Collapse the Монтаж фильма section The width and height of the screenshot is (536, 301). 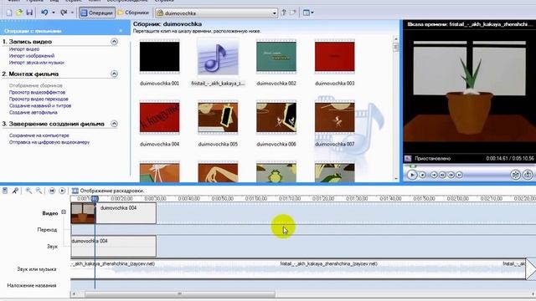[114, 74]
